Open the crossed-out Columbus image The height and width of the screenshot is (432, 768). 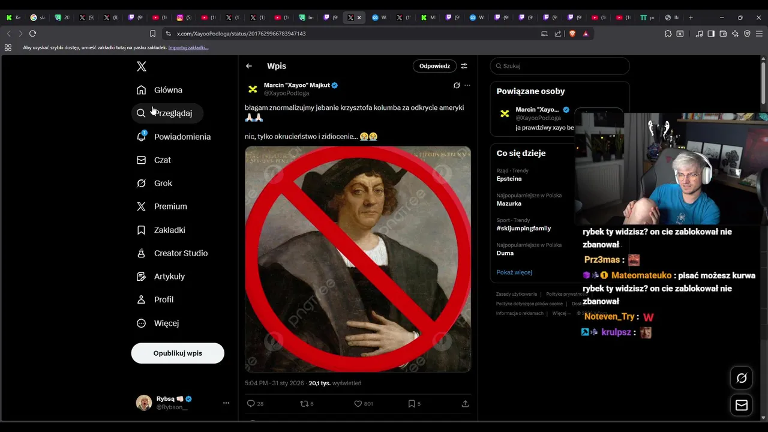pyautogui.click(x=358, y=259)
